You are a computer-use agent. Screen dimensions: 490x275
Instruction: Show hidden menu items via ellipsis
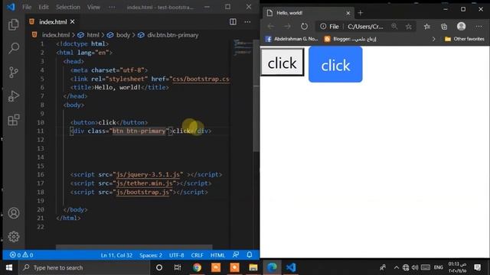[x=112, y=7]
